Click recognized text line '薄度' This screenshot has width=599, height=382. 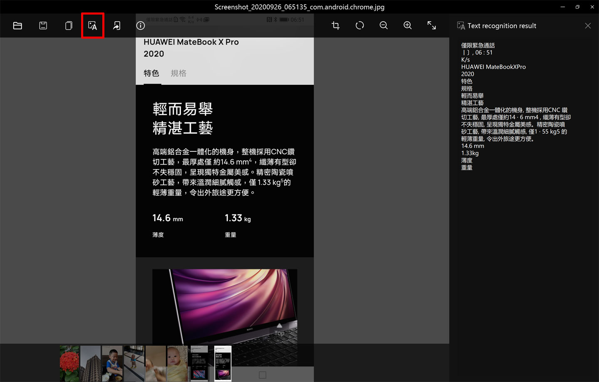(x=467, y=160)
